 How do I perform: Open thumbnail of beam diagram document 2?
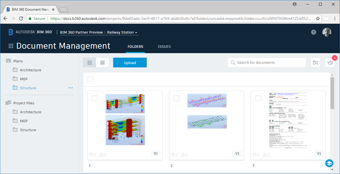(207, 111)
